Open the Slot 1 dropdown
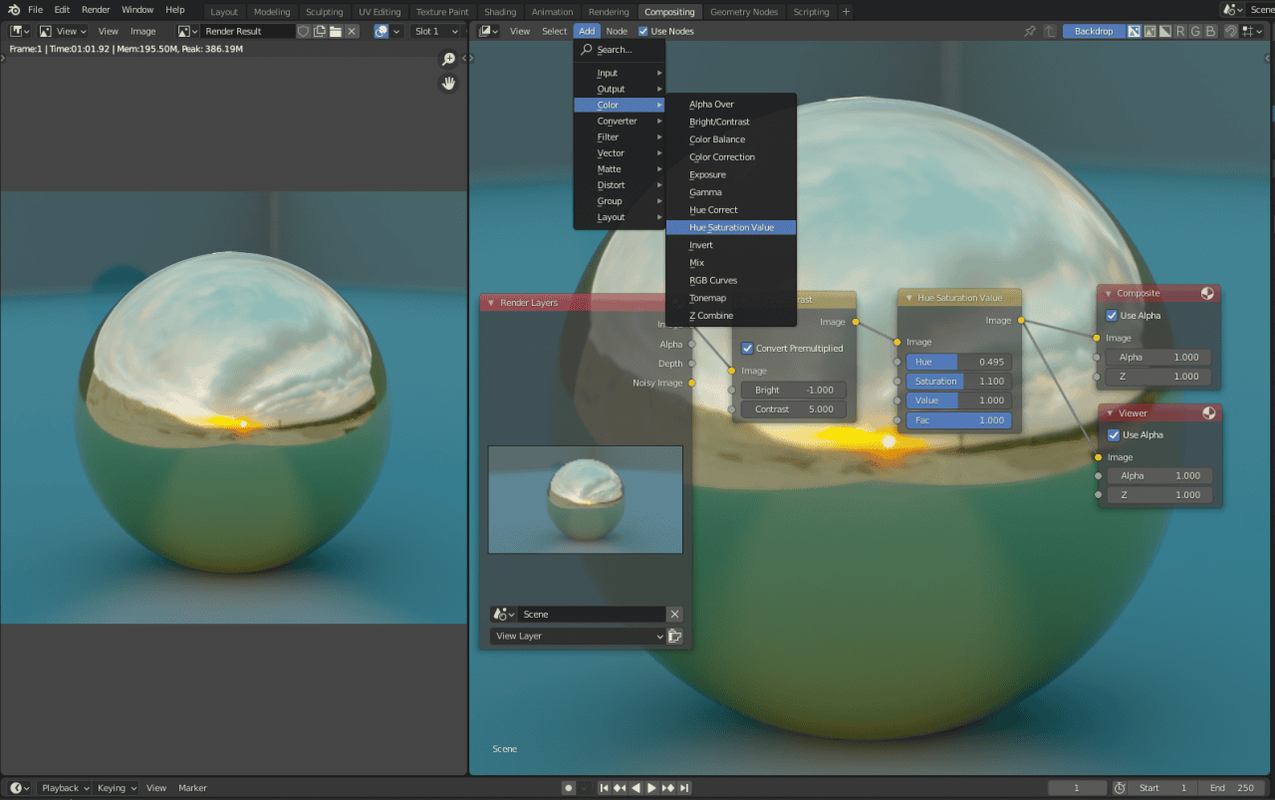This screenshot has width=1275, height=800. [x=436, y=31]
